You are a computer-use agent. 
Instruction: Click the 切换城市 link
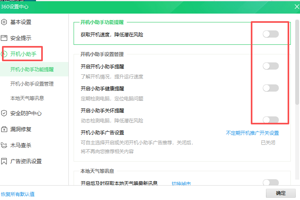click(181, 183)
